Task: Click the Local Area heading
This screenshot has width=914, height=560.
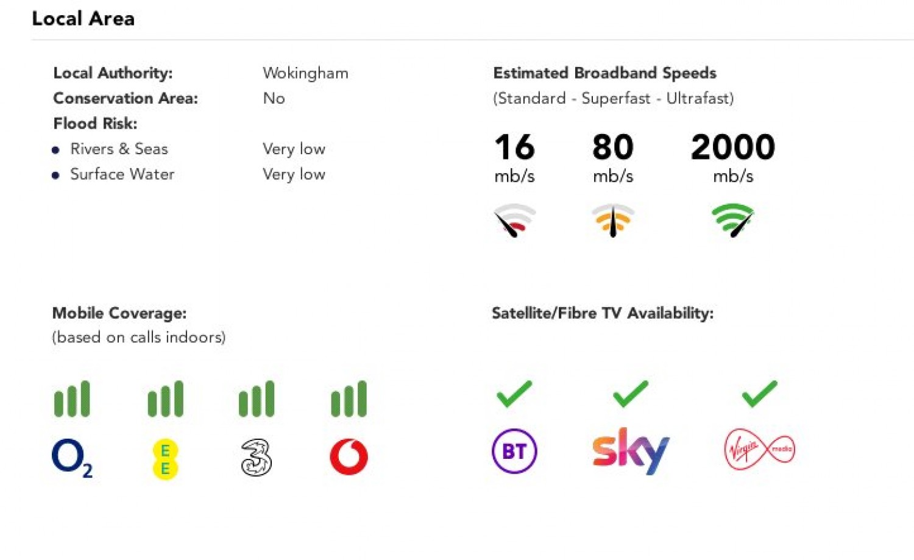Action: (x=83, y=19)
